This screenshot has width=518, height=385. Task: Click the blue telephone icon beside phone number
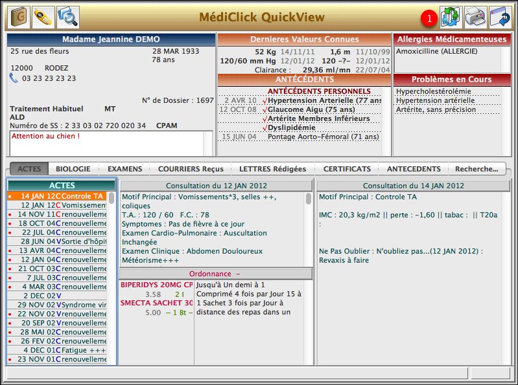[x=14, y=78]
